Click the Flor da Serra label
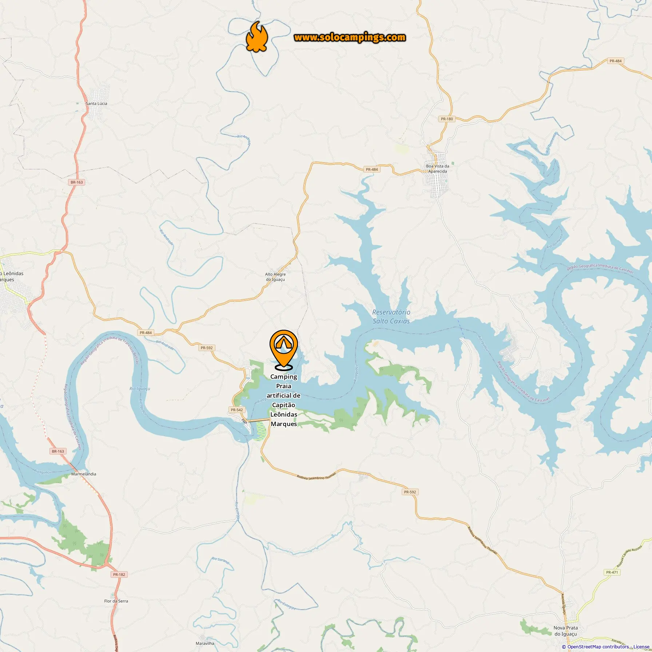This screenshot has width=652, height=652. coord(116,601)
